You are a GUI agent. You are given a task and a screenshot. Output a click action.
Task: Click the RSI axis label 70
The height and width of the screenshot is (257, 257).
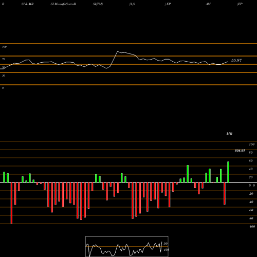[x=4, y=59]
